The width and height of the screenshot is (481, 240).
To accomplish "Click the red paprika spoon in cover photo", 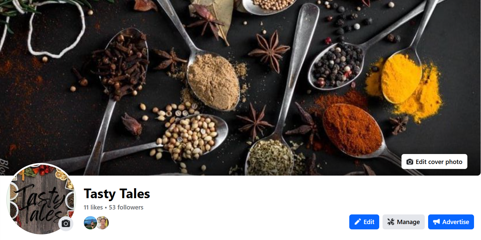I will (x=352, y=129).
